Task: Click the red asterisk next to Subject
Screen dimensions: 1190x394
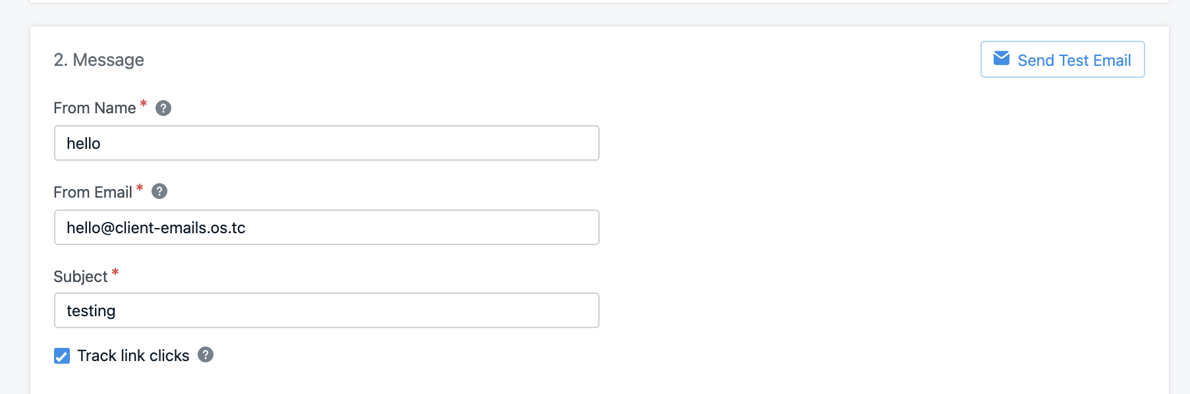Action: [115, 272]
